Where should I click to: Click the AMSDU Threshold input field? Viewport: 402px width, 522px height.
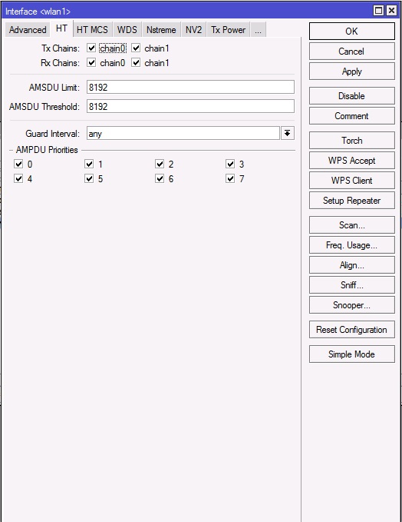click(190, 106)
